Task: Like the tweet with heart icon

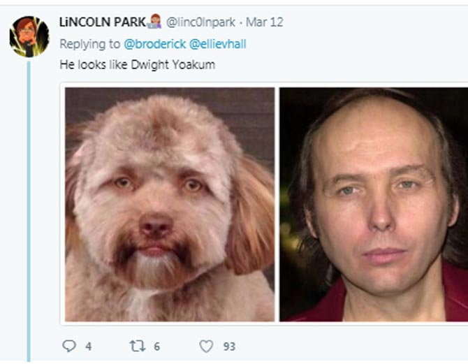Action: (206, 347)
